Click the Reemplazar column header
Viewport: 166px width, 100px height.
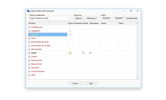95,23
